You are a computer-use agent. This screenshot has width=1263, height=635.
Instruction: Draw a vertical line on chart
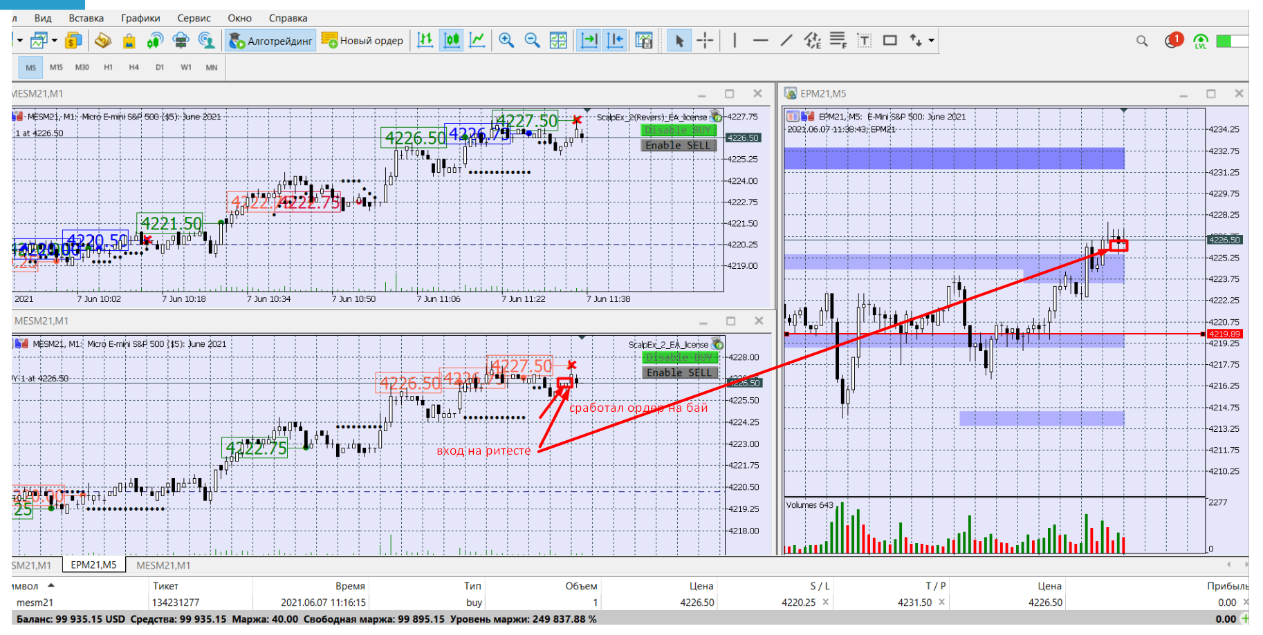(x=735, y=41)
